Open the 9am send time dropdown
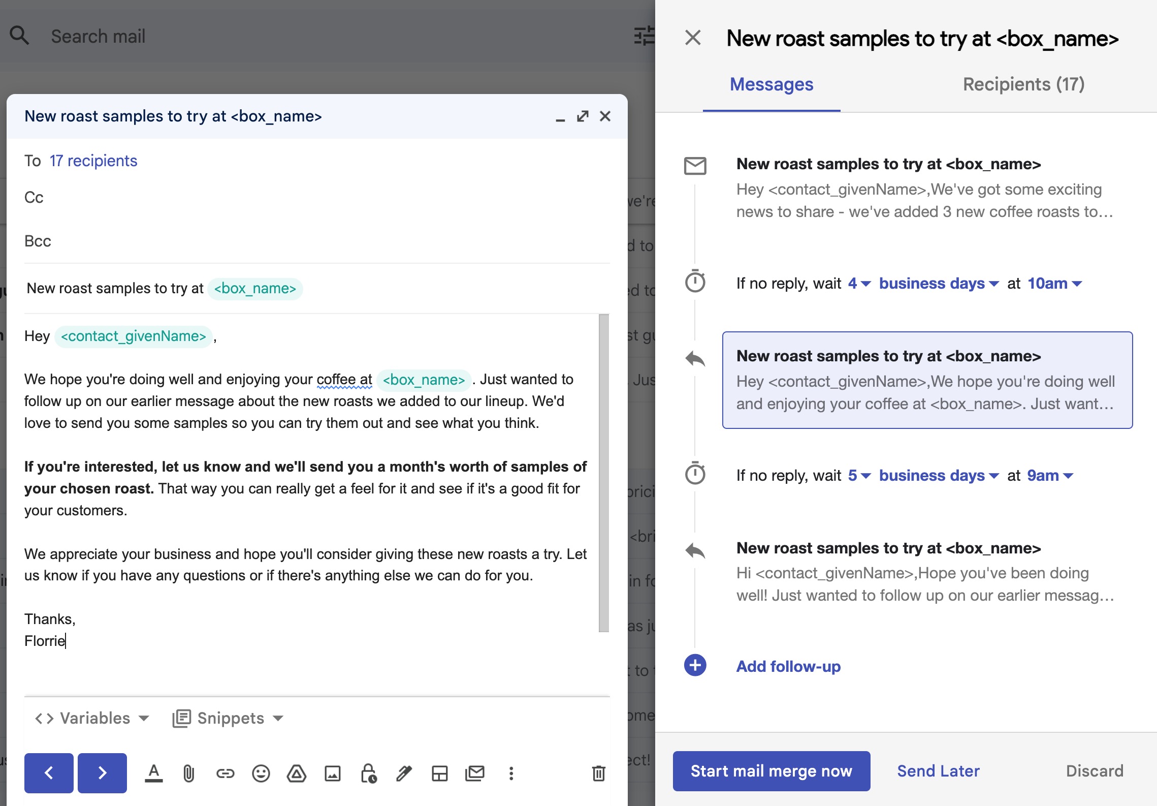1157x806 pixels. pyautogui.click(x=1050, y=476)
